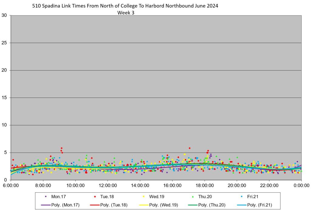Click the 18:00:00 x-axis label
Image resolution: width=311 pixels, height=210 pixels.
(x=204, y=185)
